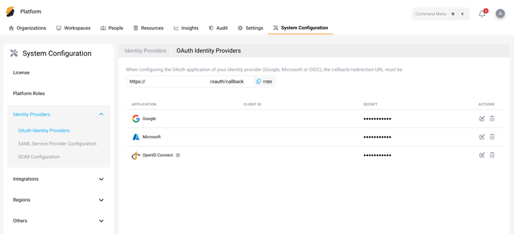This screenshot has width=514, height=234.
Task: Open the Audit tab
Action: coord(218,28)
